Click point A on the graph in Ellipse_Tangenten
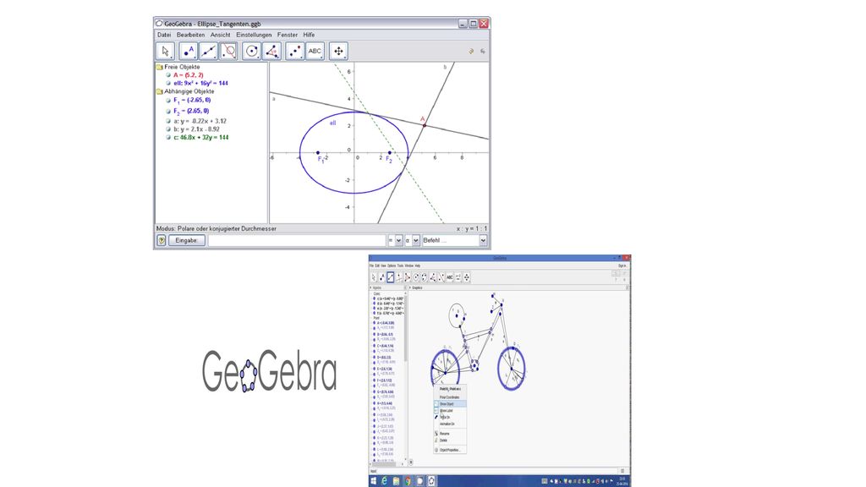 point(425,125)
